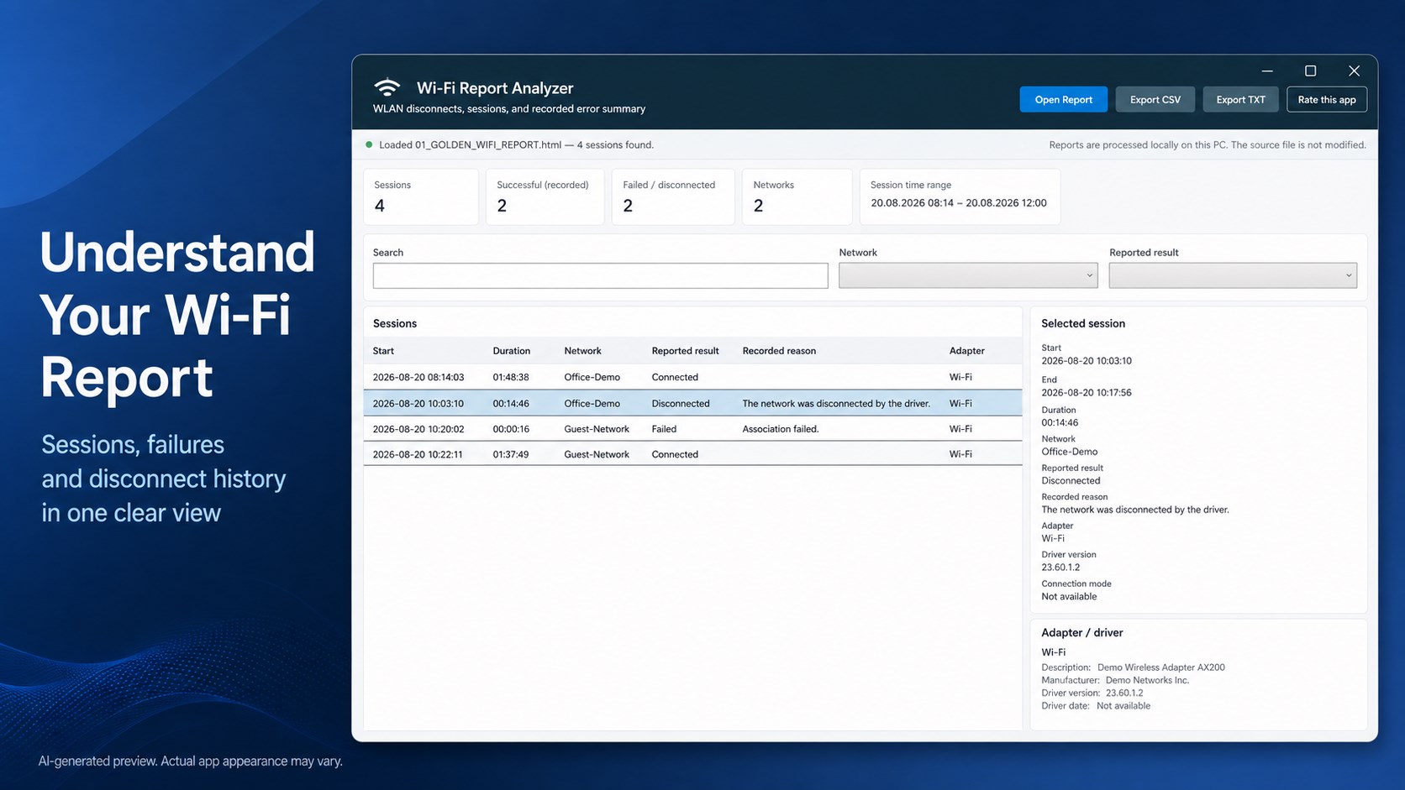
Task: Click the 01:37:49 duration cell
Action: (511, 455)
